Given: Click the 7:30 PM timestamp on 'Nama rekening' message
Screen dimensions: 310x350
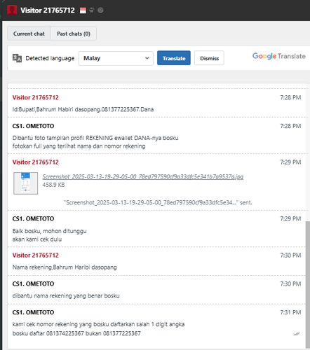Looking at the screenshot, I should (x=290, y=255).
